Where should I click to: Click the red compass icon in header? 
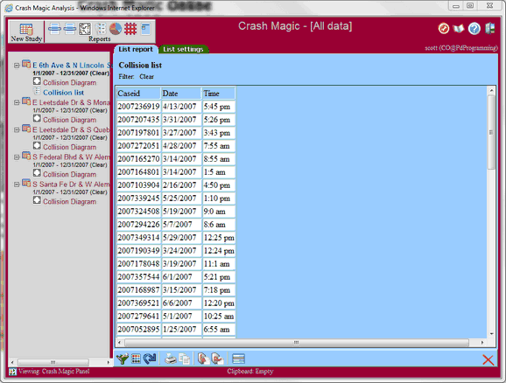[x=444, y=28]
